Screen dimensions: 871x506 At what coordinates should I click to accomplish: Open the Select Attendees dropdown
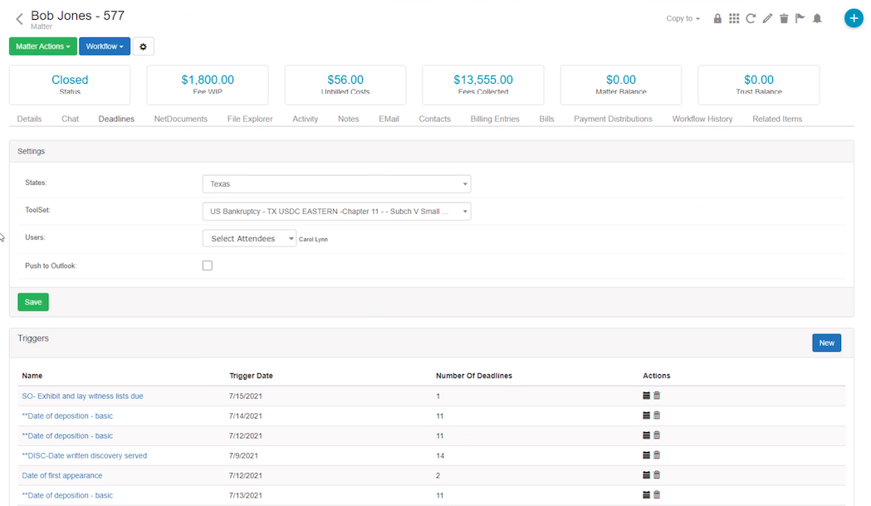click(249, 239)
